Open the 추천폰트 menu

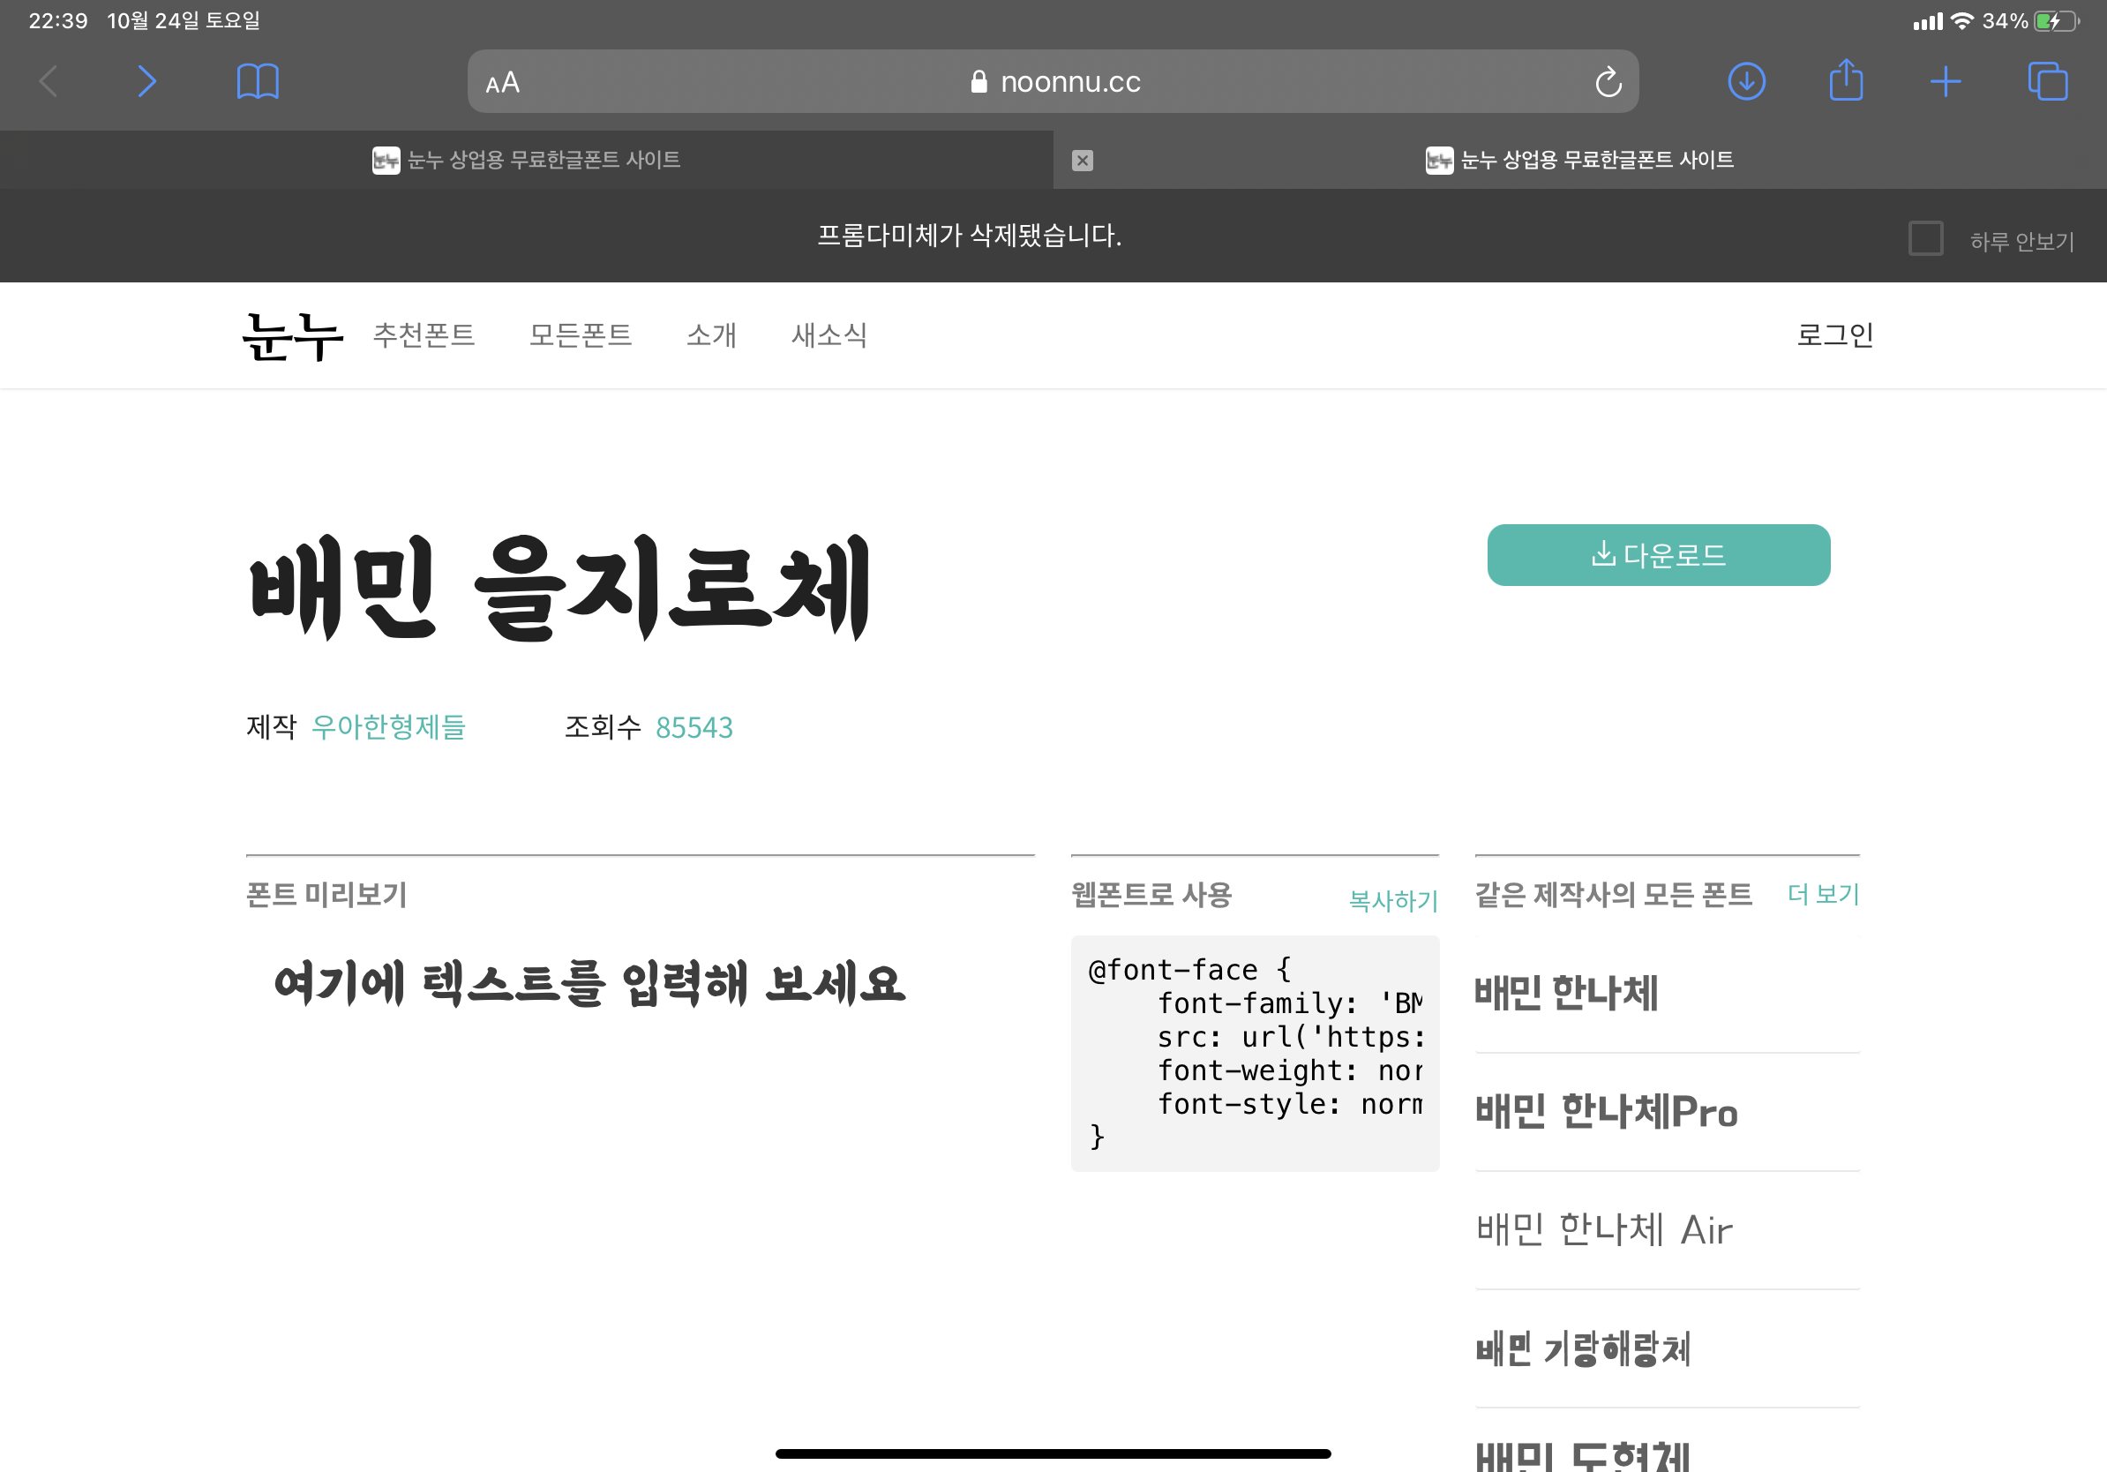(424, 335)
